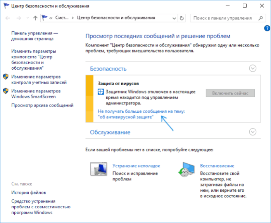Image resolution: width=271 pixels, height=223 pixels.
Task: Click the blue help question mark icon
Action: [267, 28]
